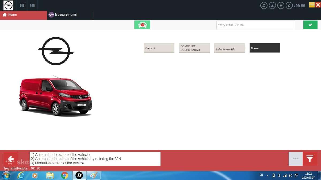Click the automatic vehicle detection car icon
Screen dimensions: 321x180
click(x=142, y=25)
